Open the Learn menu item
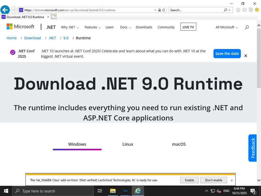 coord(110,27)
